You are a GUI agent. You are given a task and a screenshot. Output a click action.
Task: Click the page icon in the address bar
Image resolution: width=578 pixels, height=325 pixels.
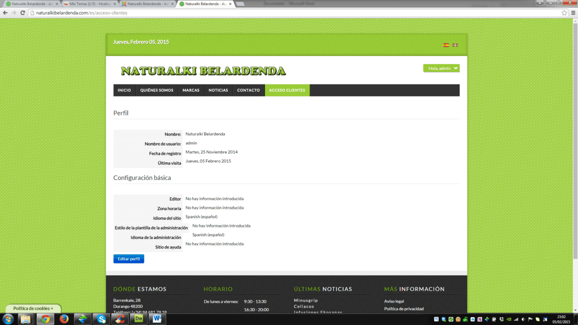(x=32, y=13)
